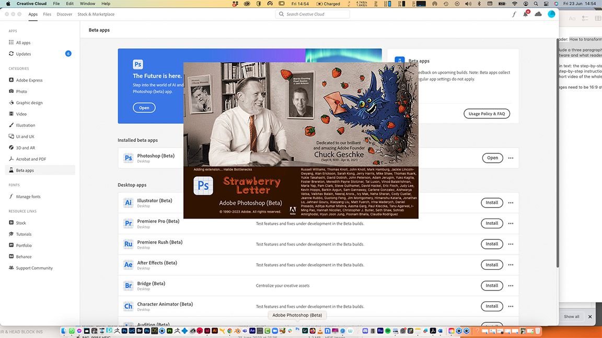Click the Bridge (Beta) Br icon
This screenshot has height=338, width=602.
click(x=128, y=285)
